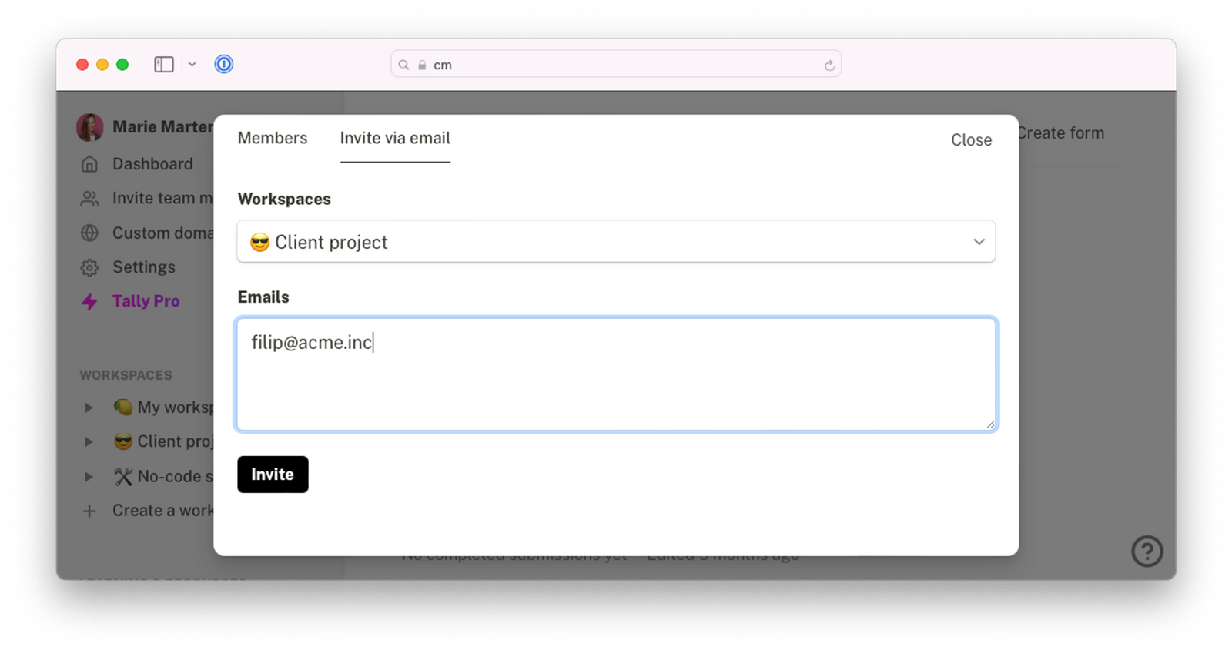Click the Settings gear icon
Image resolution: width=1232 pixels, height=654 pixels.
90,267
